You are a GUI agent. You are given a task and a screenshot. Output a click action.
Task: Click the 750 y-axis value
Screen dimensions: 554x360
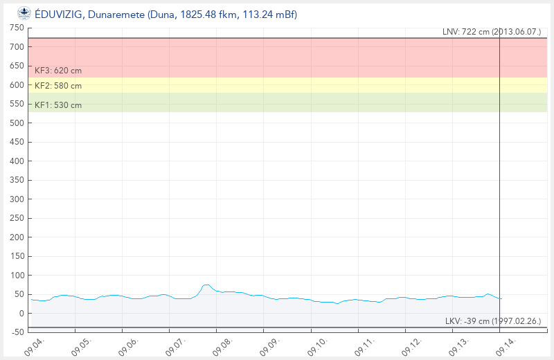(x=17, y=28)
